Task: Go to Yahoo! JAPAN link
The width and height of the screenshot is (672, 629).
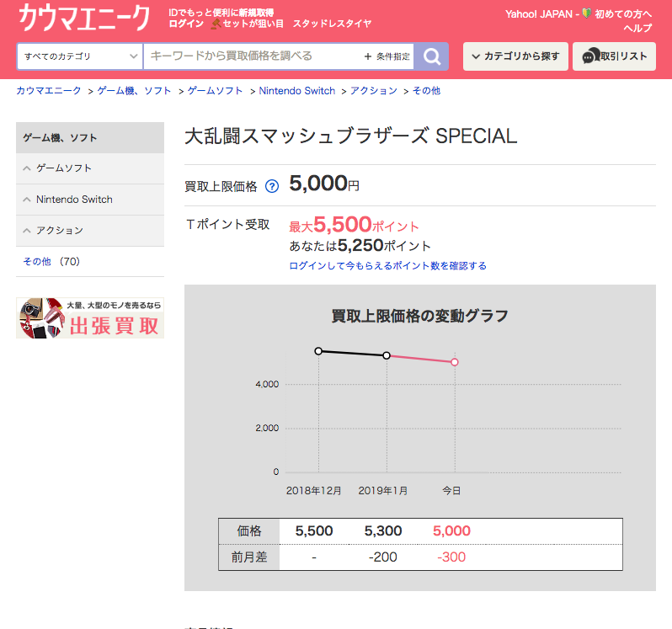Action: [x=539, y=14]
